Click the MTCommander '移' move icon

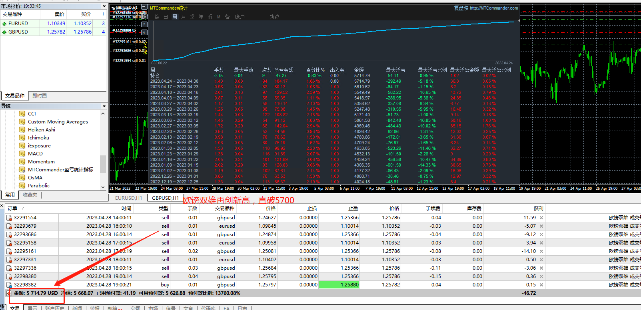(x=144, y=16)
